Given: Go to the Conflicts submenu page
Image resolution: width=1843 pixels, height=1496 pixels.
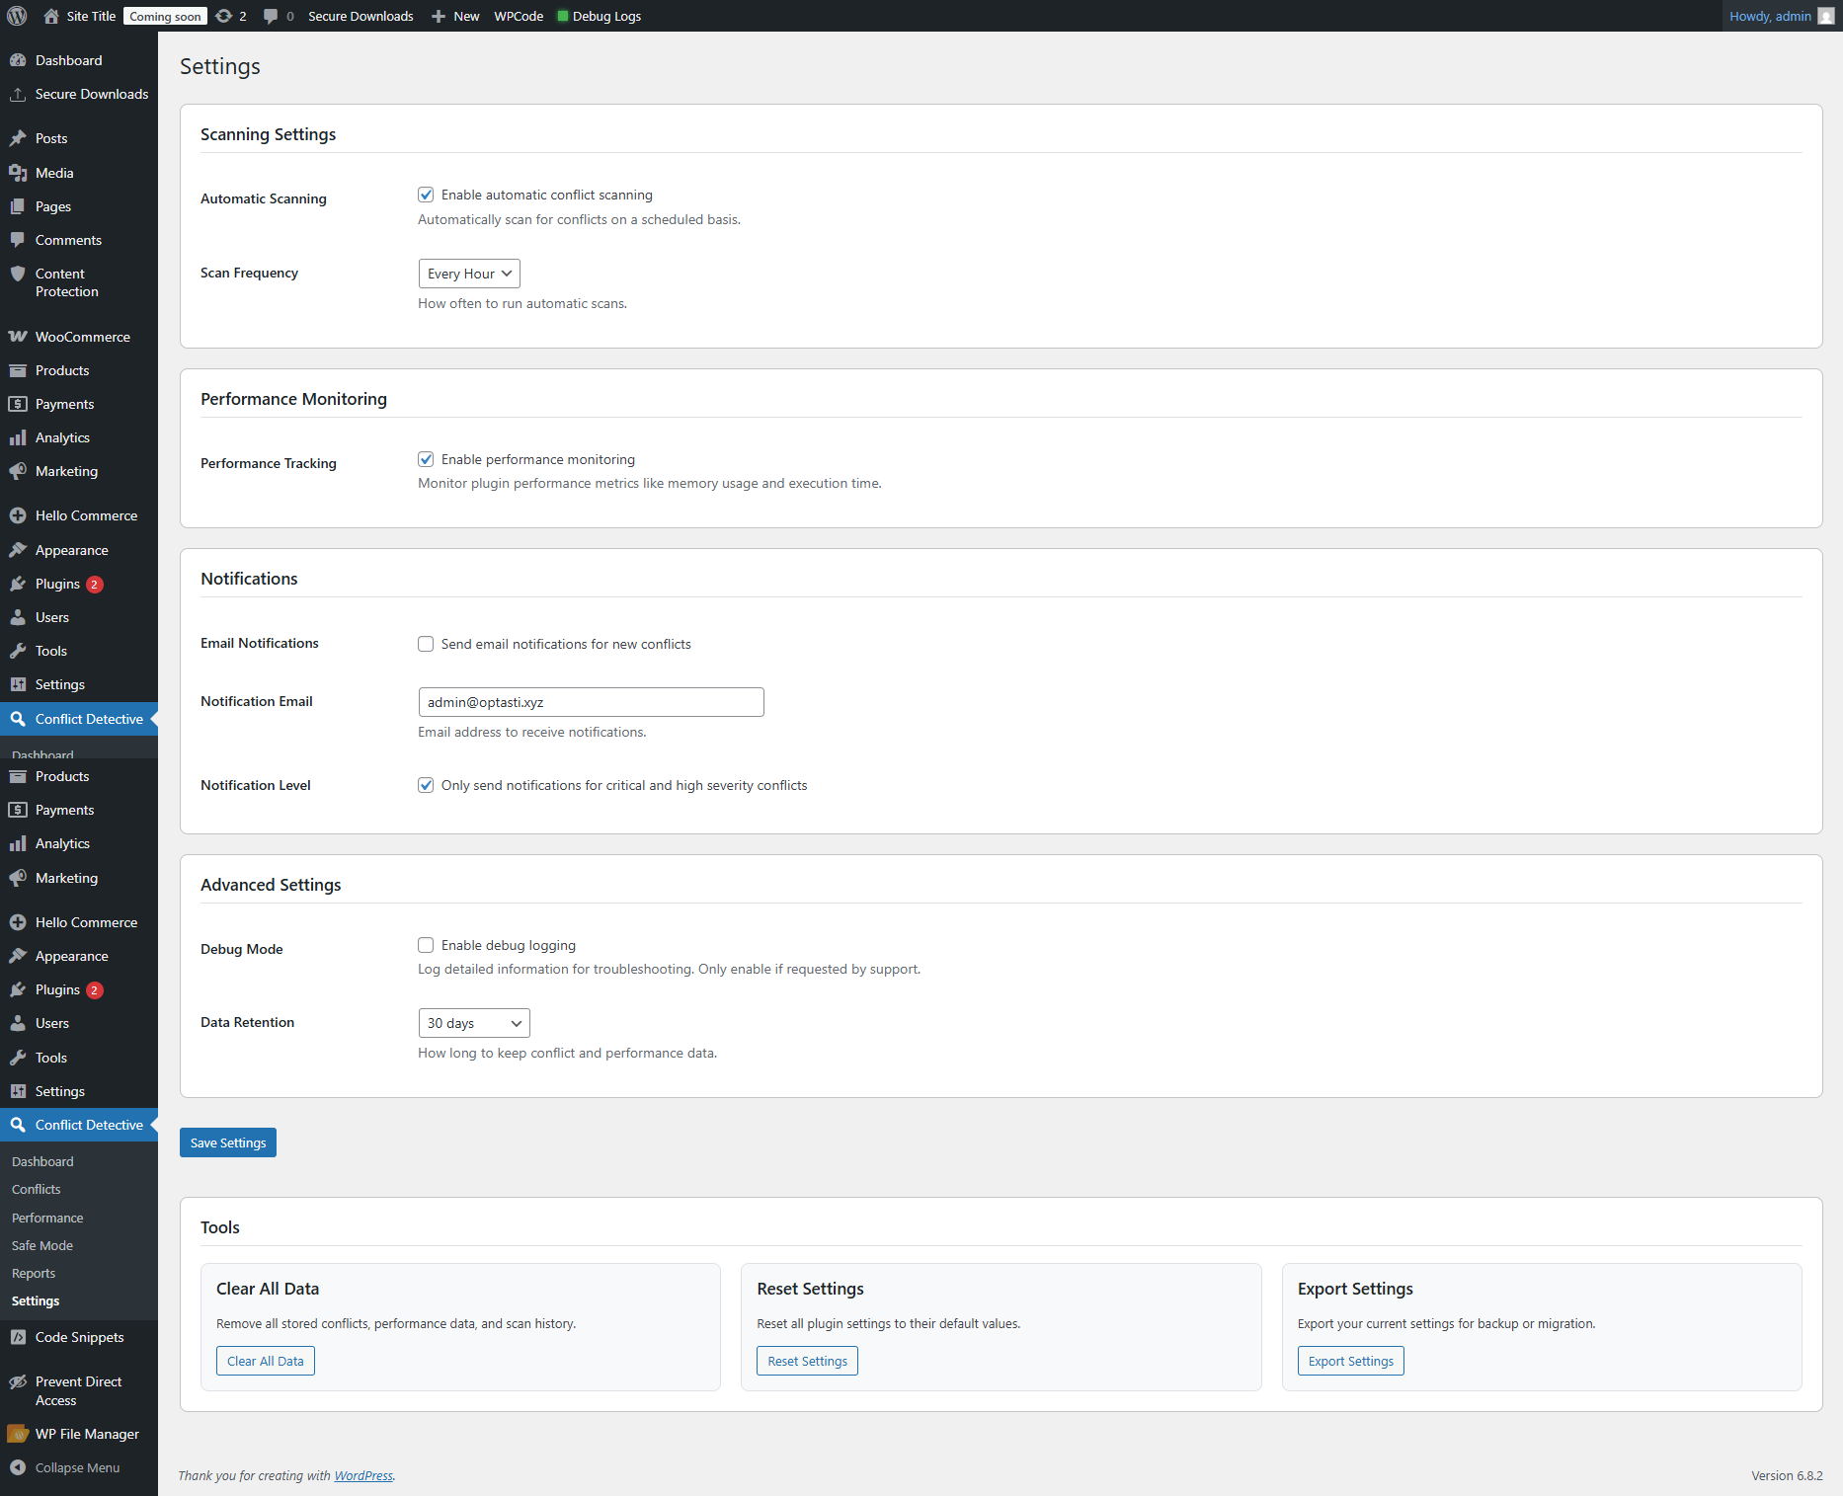Looking at the screenshot, I should [x=37, y=1189].
